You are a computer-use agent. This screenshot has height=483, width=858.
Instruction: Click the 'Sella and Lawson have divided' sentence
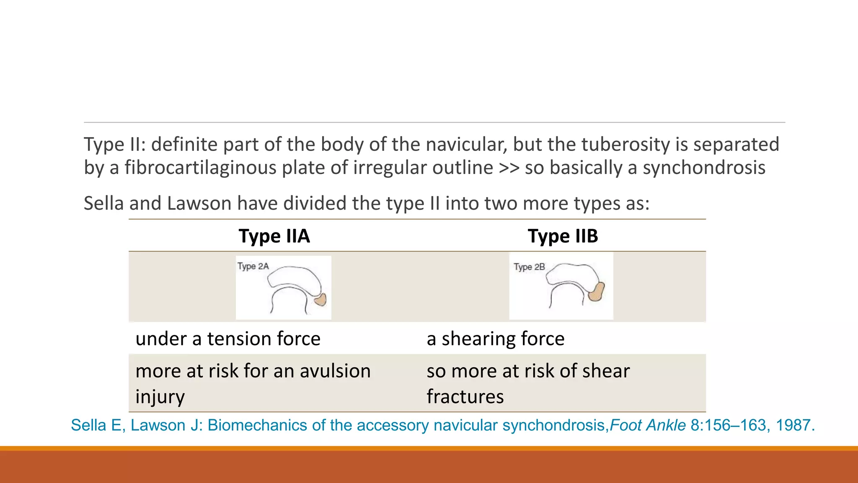click(367, 203)
